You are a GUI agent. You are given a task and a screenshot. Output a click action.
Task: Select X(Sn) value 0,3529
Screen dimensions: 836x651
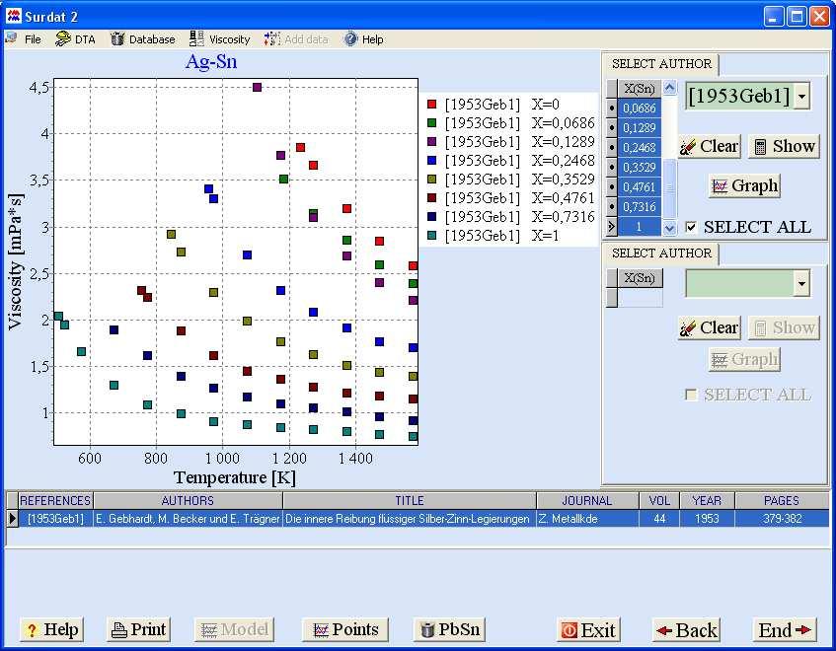pyautogui.click(x=640, y=168)
